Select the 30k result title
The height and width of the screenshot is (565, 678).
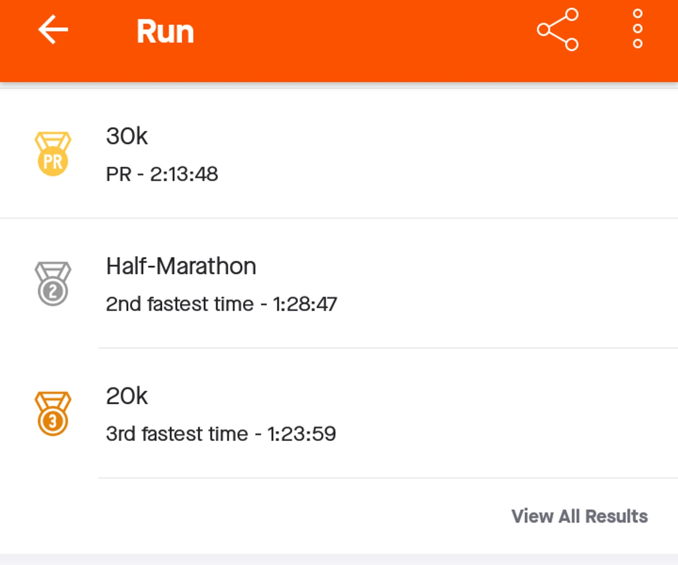[x=127, y=136]
